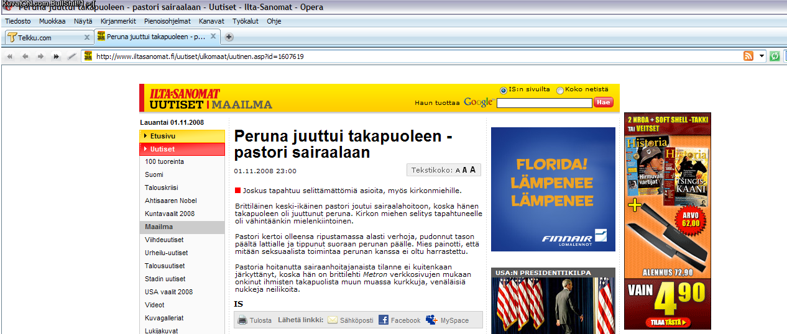Click the RSS feed icon in address bar

(748, 56)
